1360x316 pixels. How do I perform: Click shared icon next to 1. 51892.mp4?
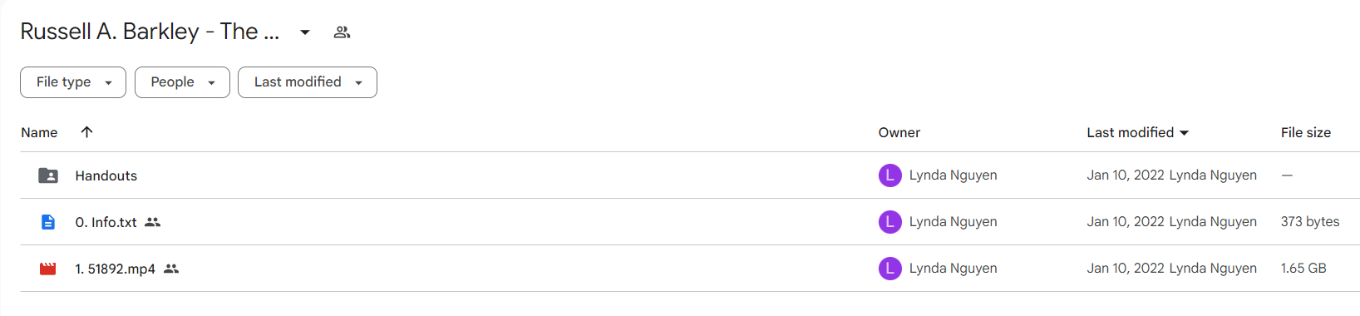pos(171,269)
